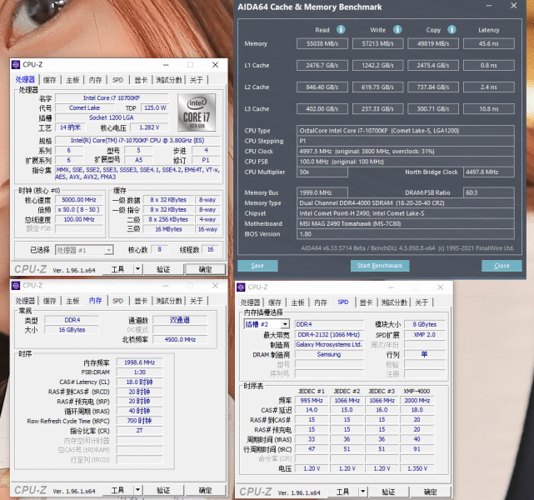Click the Write info icon in AIDA64

[x=397, y=30]
